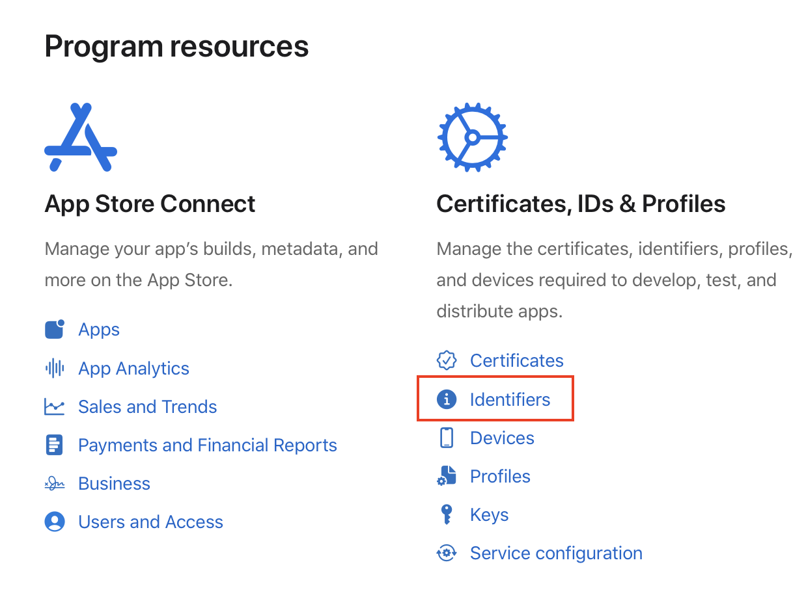Open Users and Access
806x597 pixels.
pyautogui.click(x=150, y=522)
